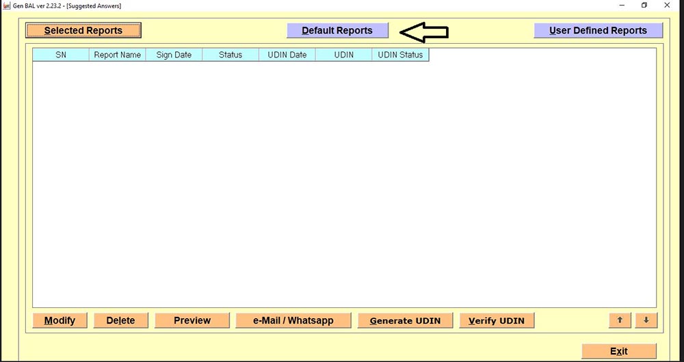Click Generate UDIN

pyautogui.click(x=405, y=320)
